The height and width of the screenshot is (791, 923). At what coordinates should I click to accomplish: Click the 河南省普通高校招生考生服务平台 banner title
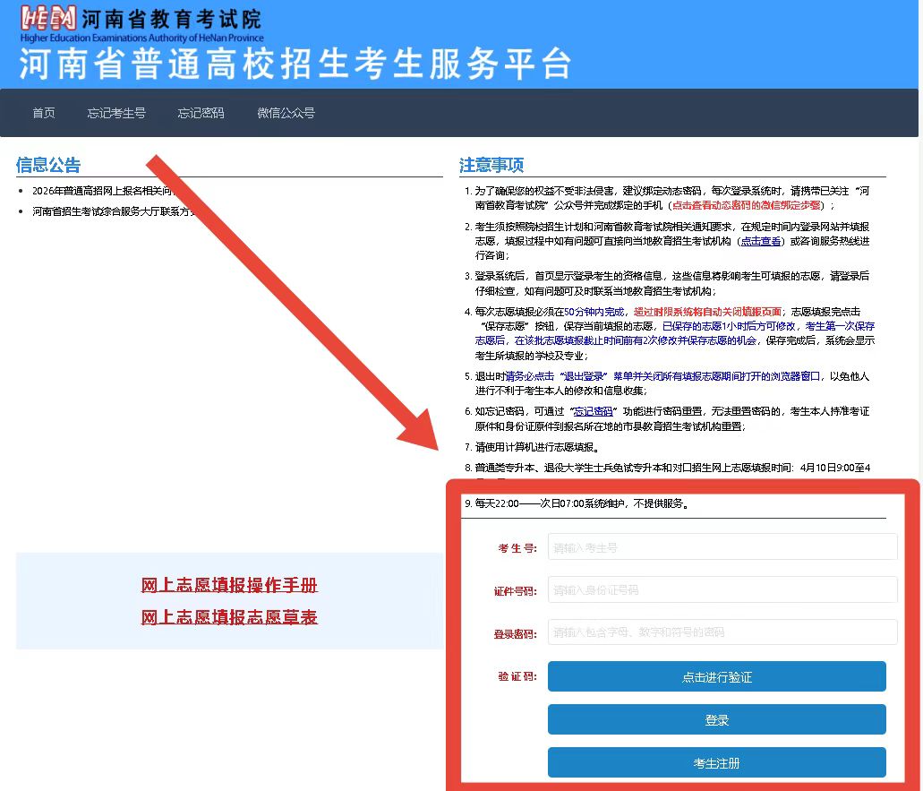tap(295, 64)
